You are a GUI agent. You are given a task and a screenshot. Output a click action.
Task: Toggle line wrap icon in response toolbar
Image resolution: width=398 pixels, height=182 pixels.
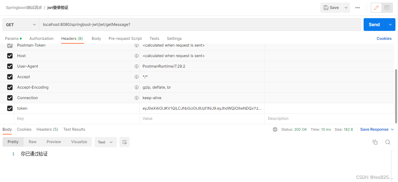(124, 142)
